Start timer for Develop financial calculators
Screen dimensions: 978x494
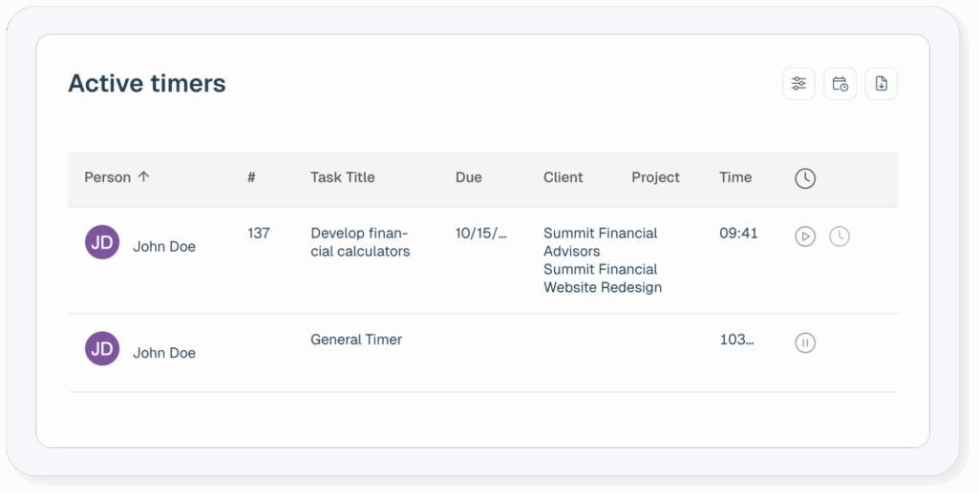804,237
